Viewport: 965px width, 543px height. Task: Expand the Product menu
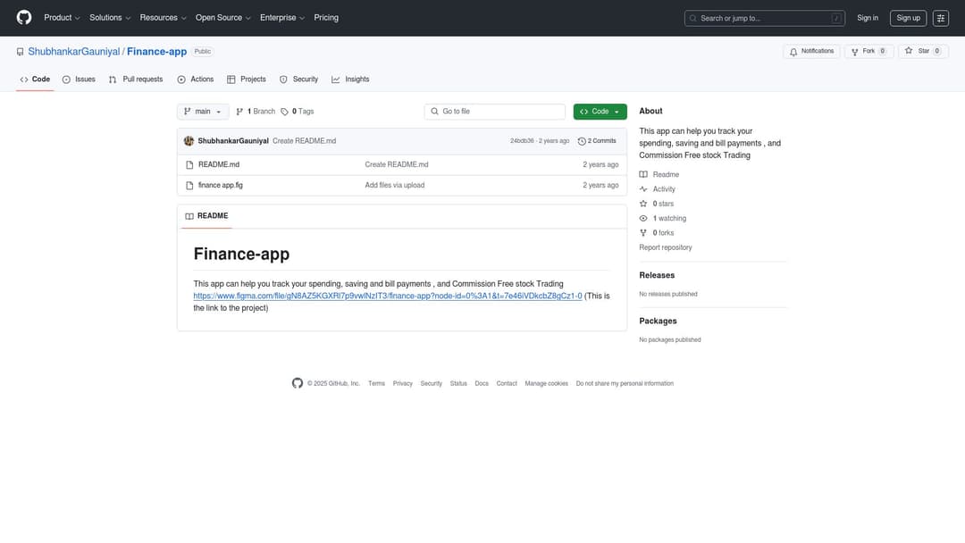click(x=62, y=18)
